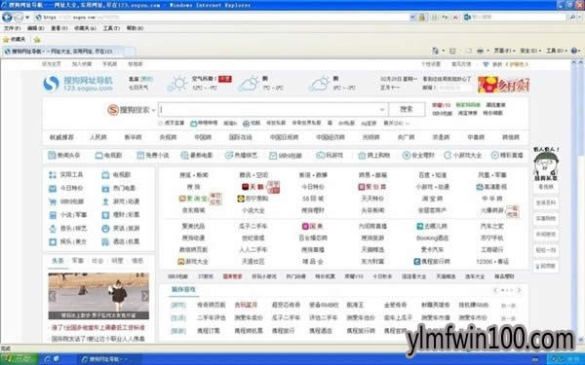
Task: Click the Home icon in command bar
Action: point(435,51)
